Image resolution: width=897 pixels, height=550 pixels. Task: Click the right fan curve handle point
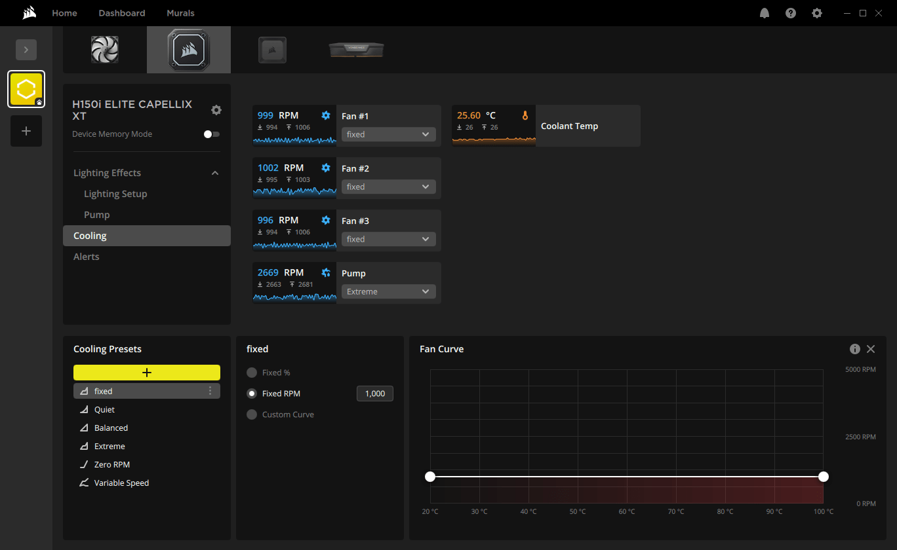click(x=824, y=477)
